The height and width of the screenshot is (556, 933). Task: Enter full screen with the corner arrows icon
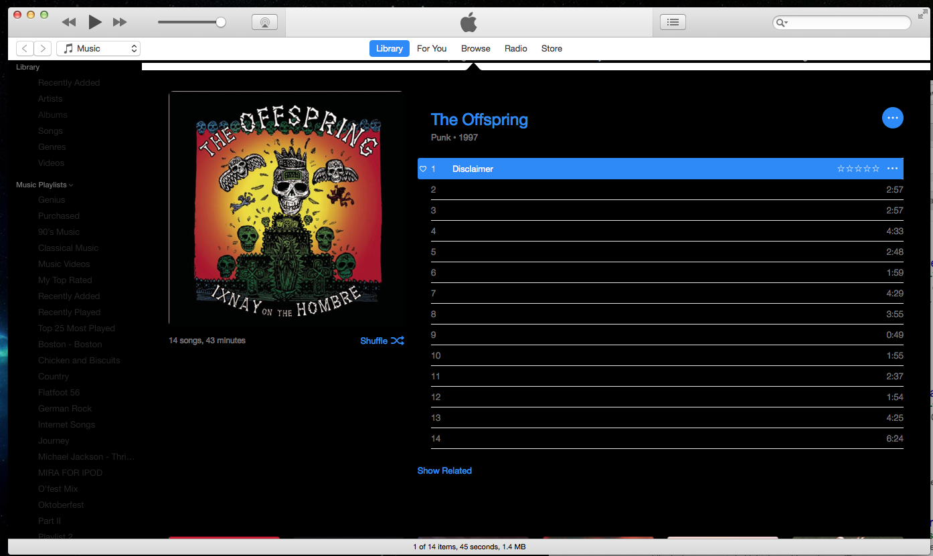(923, 14)
